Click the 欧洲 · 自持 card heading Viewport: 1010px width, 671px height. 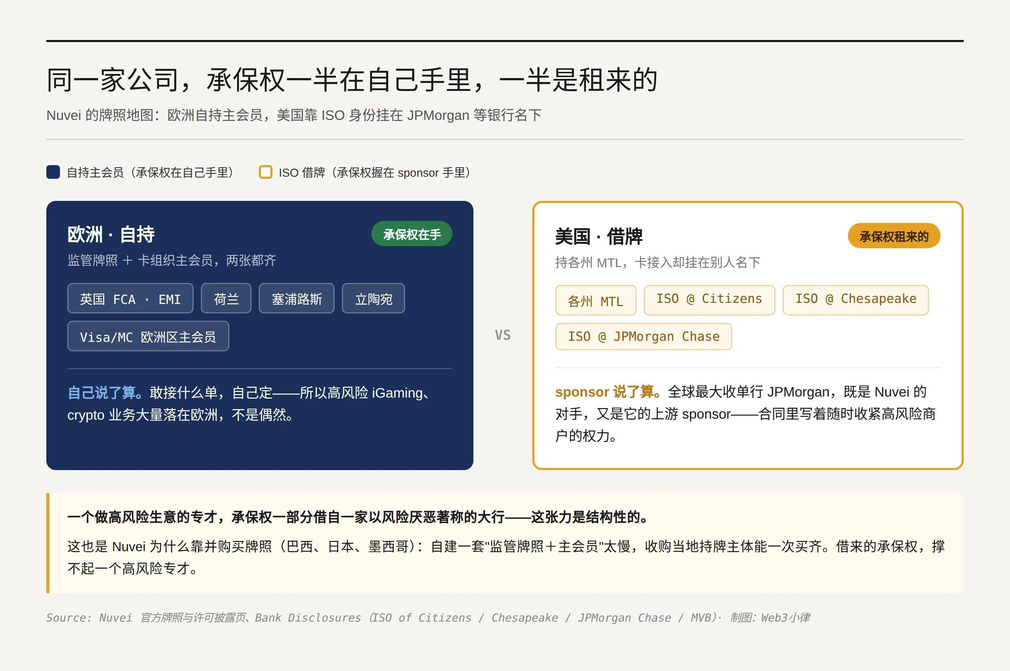(111, 235)
